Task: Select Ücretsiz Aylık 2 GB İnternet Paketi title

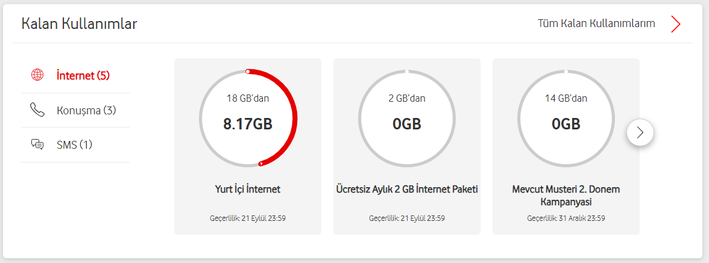Action: pyautogui.click(x=407, y=189)
